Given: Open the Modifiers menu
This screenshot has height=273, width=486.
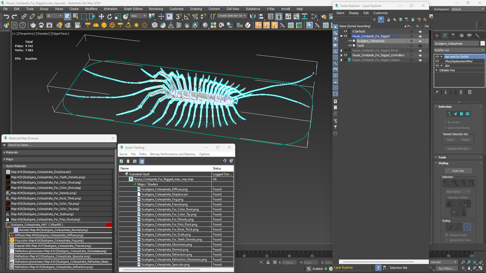Looking at the screenshot, I should (91, 9).
